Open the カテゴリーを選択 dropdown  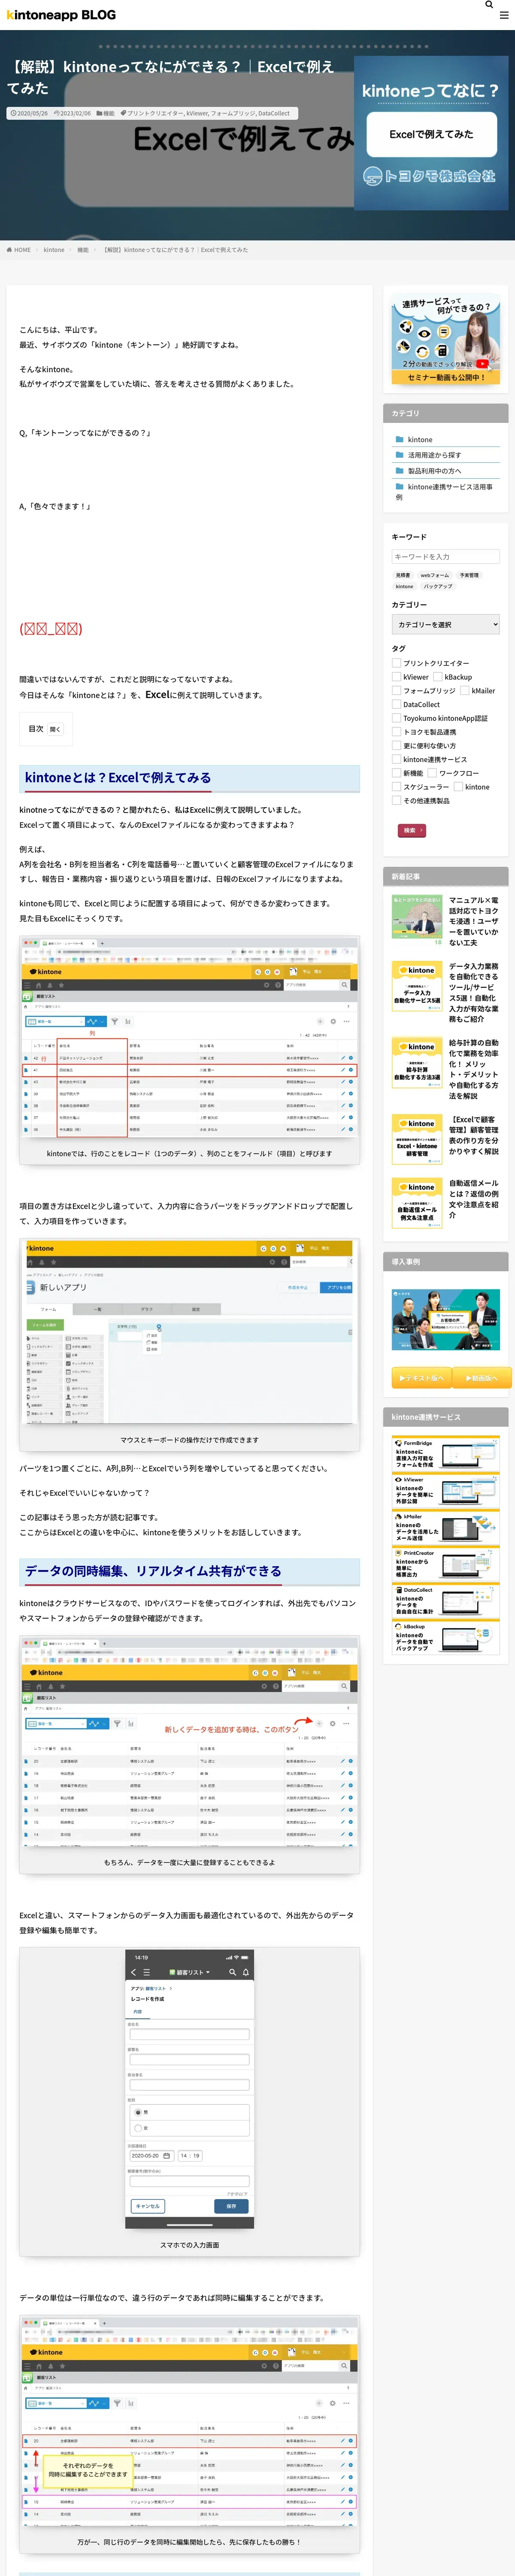click(x=445, y=624)
